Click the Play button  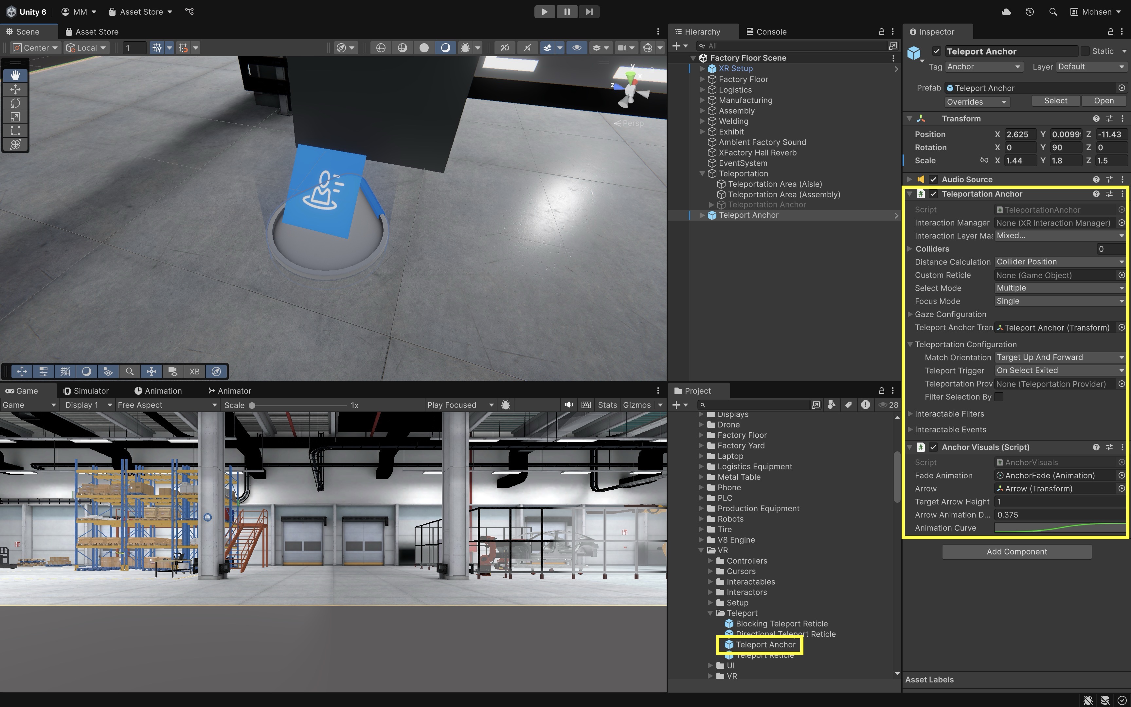tap(545, 12)
